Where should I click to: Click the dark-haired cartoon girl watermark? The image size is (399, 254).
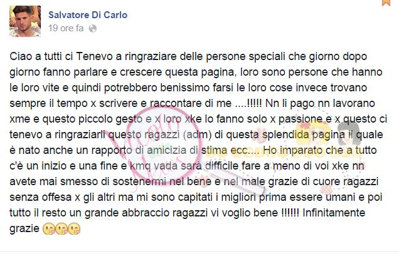coord(349,133)
